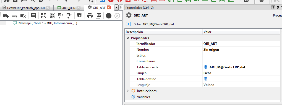This screenshot has width=282, height=105.
Task: Click the gear icon beside ORI_ART heading
Action: (x=129, y=15)
